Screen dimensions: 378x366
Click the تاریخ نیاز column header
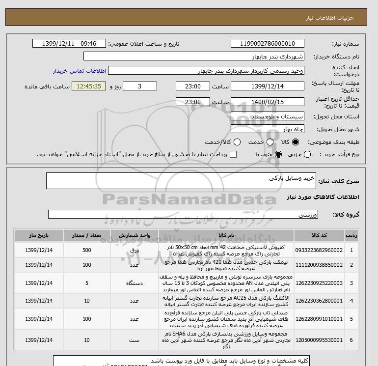[39, 236]
